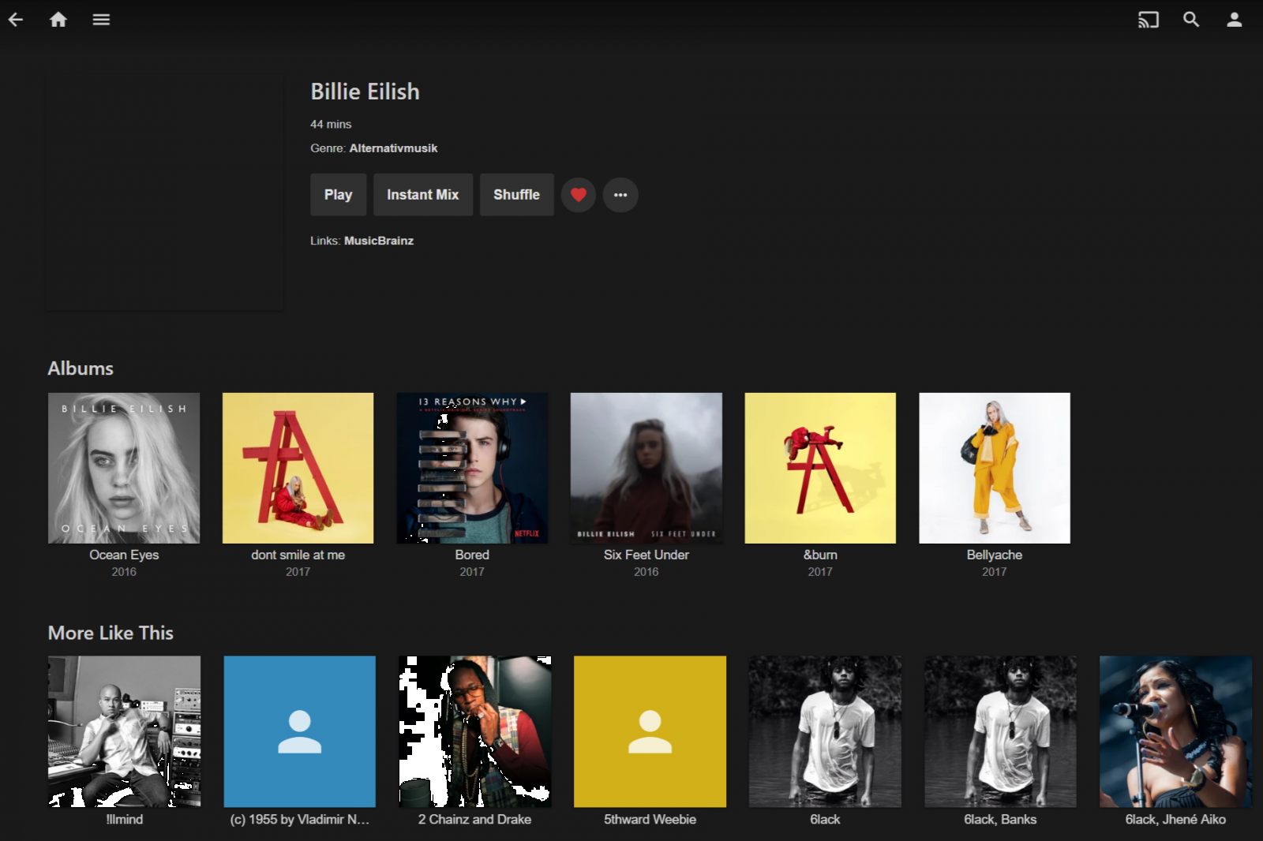Go back using the back arrow

tap(16, 20)
